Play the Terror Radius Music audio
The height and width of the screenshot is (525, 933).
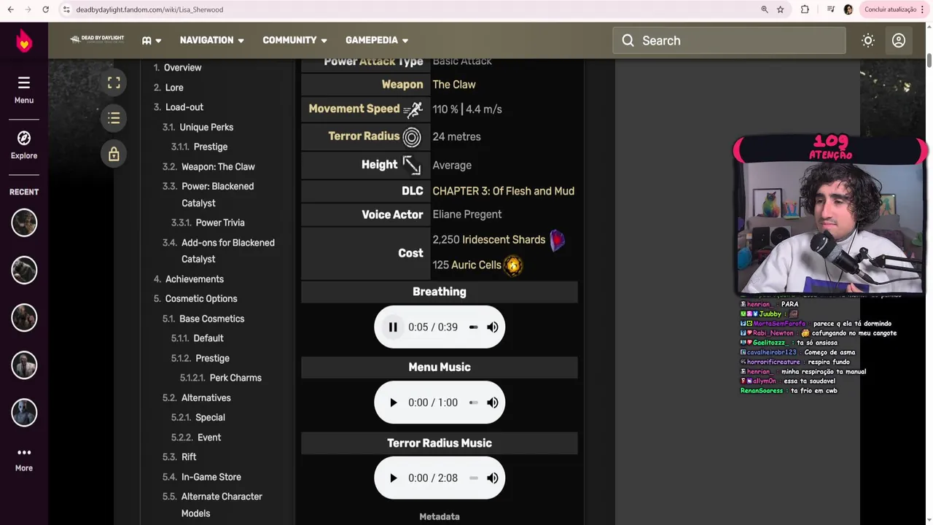(393, 478)
